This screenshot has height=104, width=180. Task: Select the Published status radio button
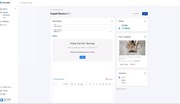(x=119, y=28)
